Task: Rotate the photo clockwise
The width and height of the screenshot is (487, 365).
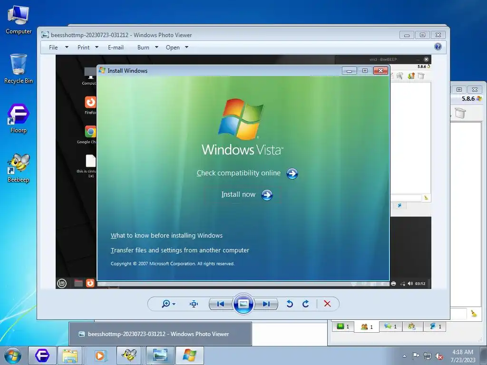Action: pyautogui.click(x=306, y=304)
